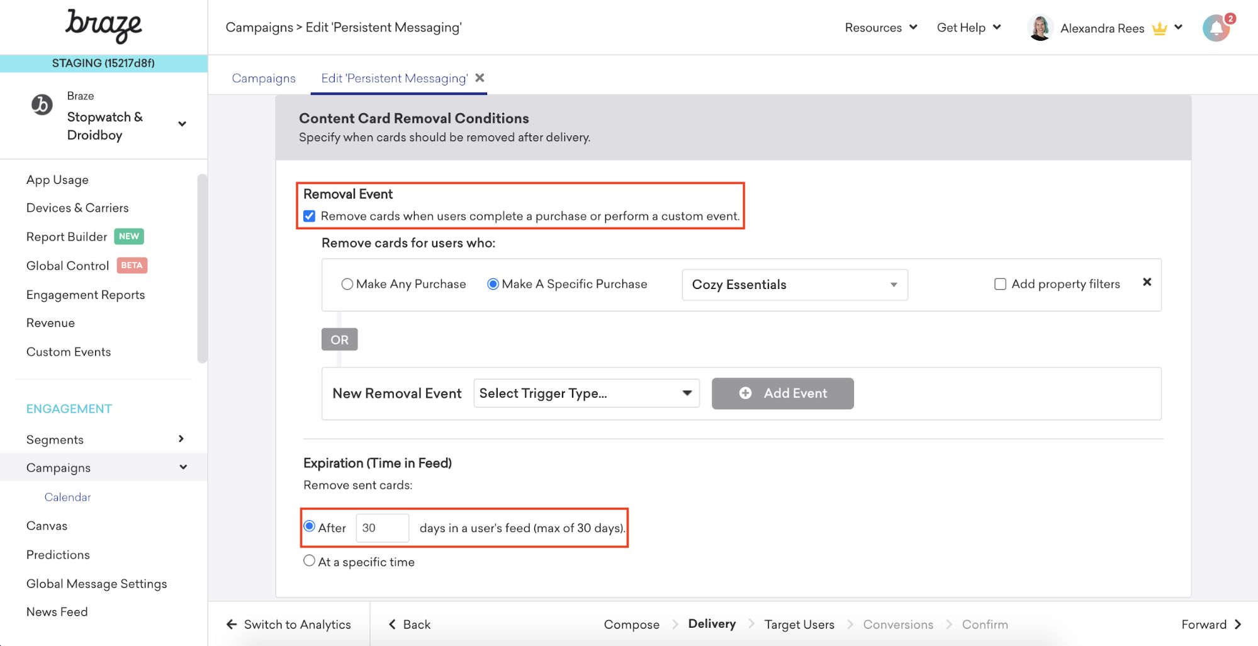Click the back arrow icon next to Switch to Analytics
Viewport: 1258px width, 646px height.
click(x=232, y=624)
